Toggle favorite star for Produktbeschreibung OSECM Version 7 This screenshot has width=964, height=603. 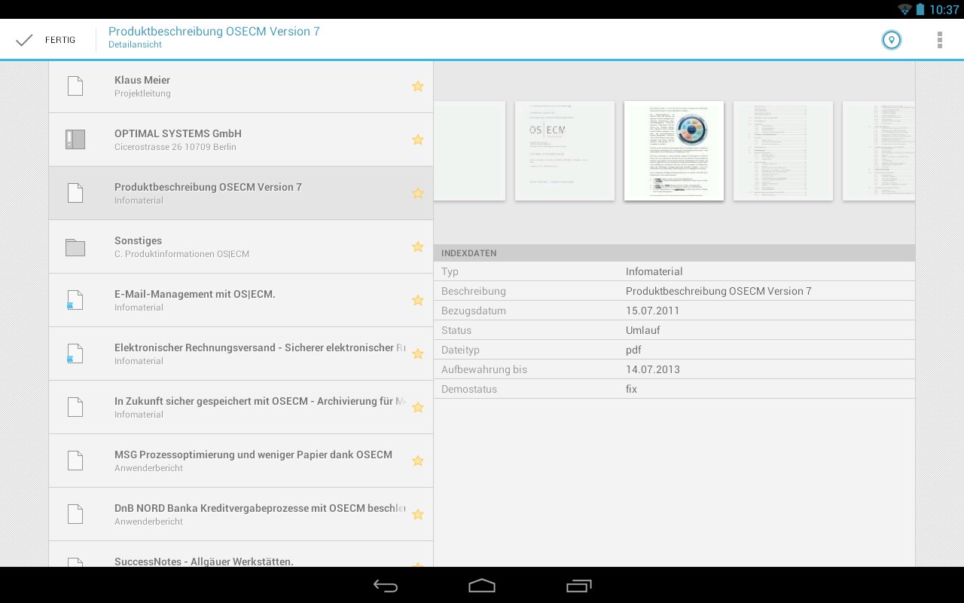pyautogui.click(x=418, y=194)
